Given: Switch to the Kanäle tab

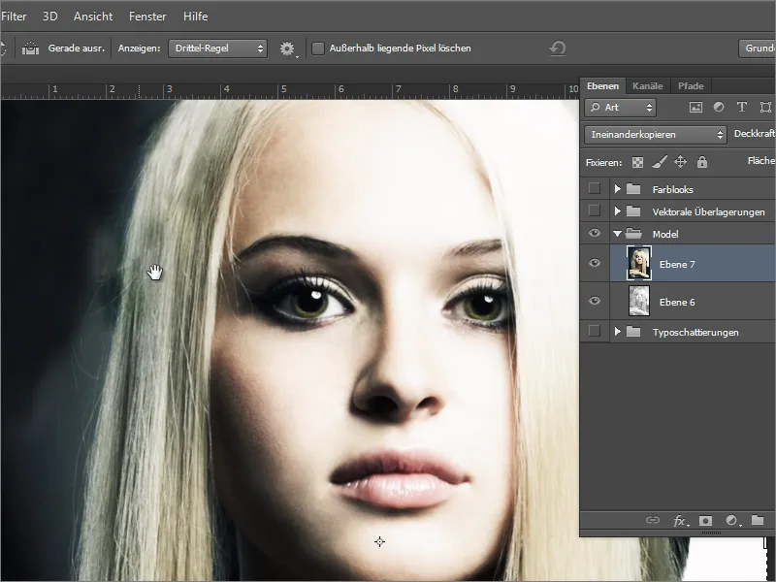Looking at the screenshot, I should click(x=647, y=86).
